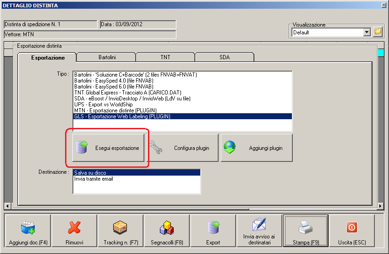Viewport: 389px width, 254px height.
Task: Select MTN - Esportazione distinte (PLUGIN)
Action: coord(182,110)
